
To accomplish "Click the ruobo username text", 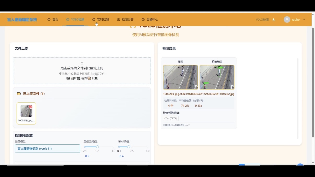I will tap(296, 20).
